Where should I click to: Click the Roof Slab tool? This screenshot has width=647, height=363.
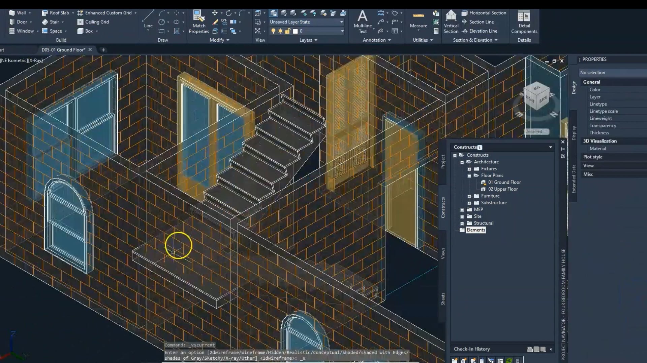[x=56, y=13]
